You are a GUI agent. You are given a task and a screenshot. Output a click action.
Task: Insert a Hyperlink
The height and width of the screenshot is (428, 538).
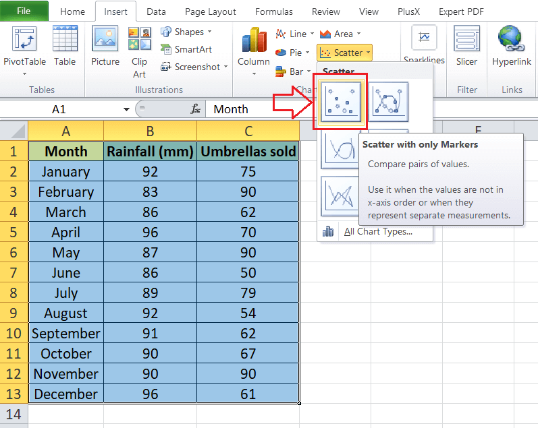coord(511,47)
